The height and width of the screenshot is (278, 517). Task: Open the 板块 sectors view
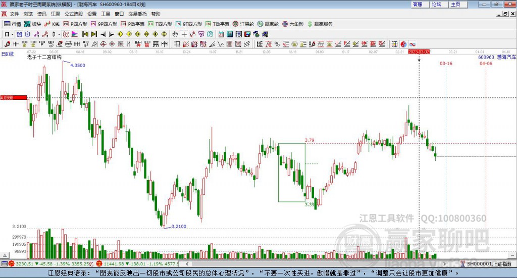point(32,24)
